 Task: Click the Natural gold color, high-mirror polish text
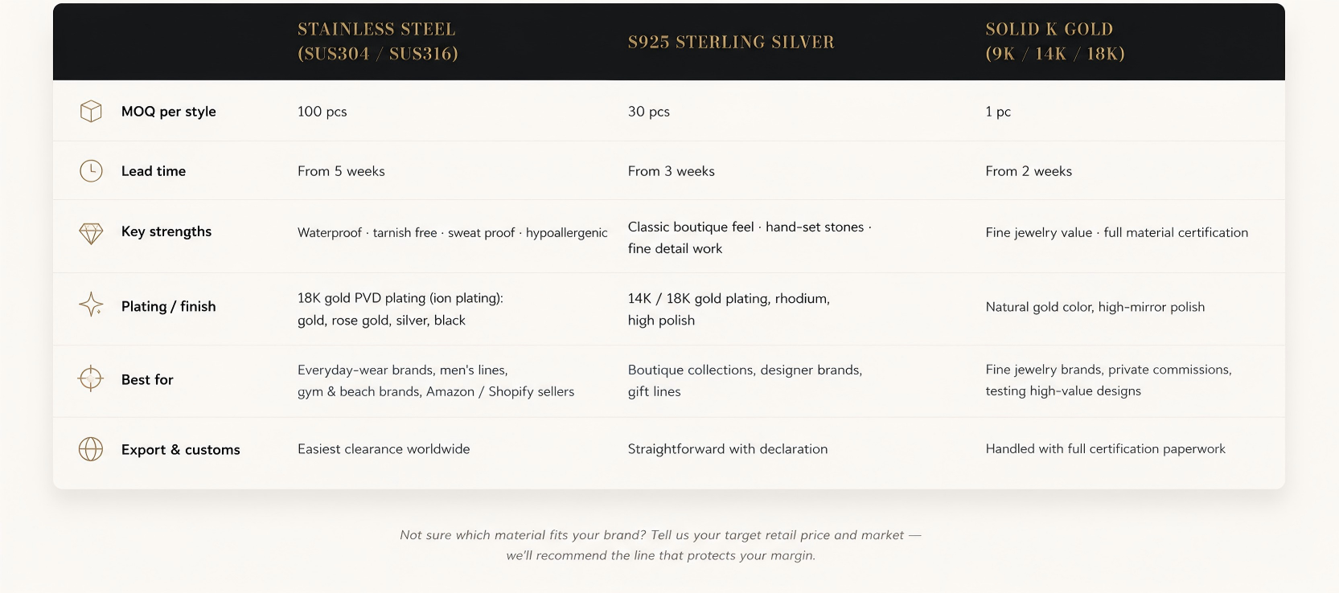coord(1095,307)
